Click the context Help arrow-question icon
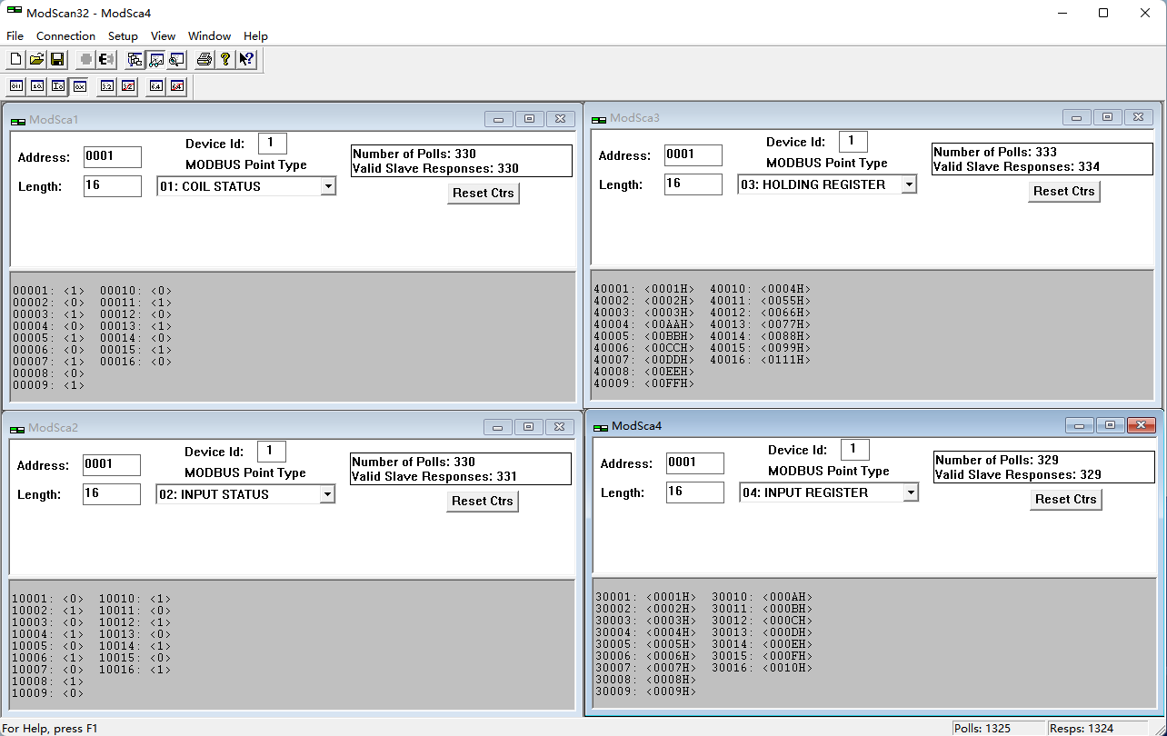The height and width of the screenshot is (736, 1167). tap(246, 60)
